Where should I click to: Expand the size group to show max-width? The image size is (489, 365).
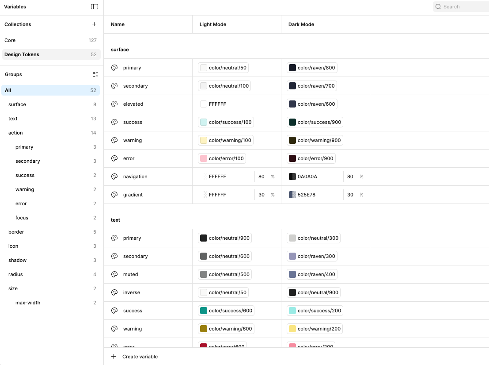coord(13,288)
